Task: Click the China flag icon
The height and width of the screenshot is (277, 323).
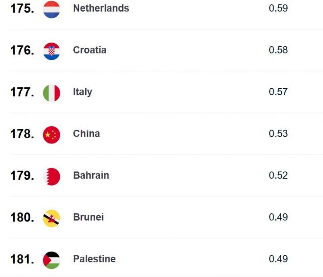Action: (52, 135)
